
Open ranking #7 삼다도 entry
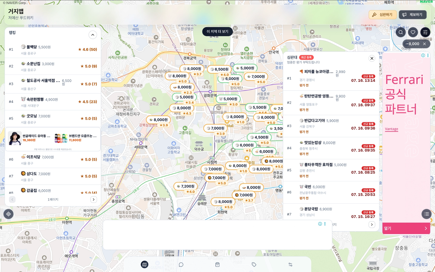pyautogui.click(x=53, y=176)
